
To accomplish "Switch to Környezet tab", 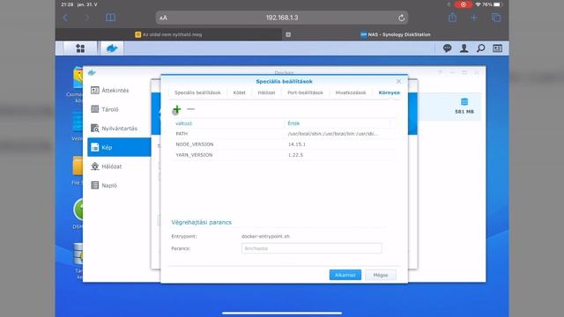I will [390, 92].
